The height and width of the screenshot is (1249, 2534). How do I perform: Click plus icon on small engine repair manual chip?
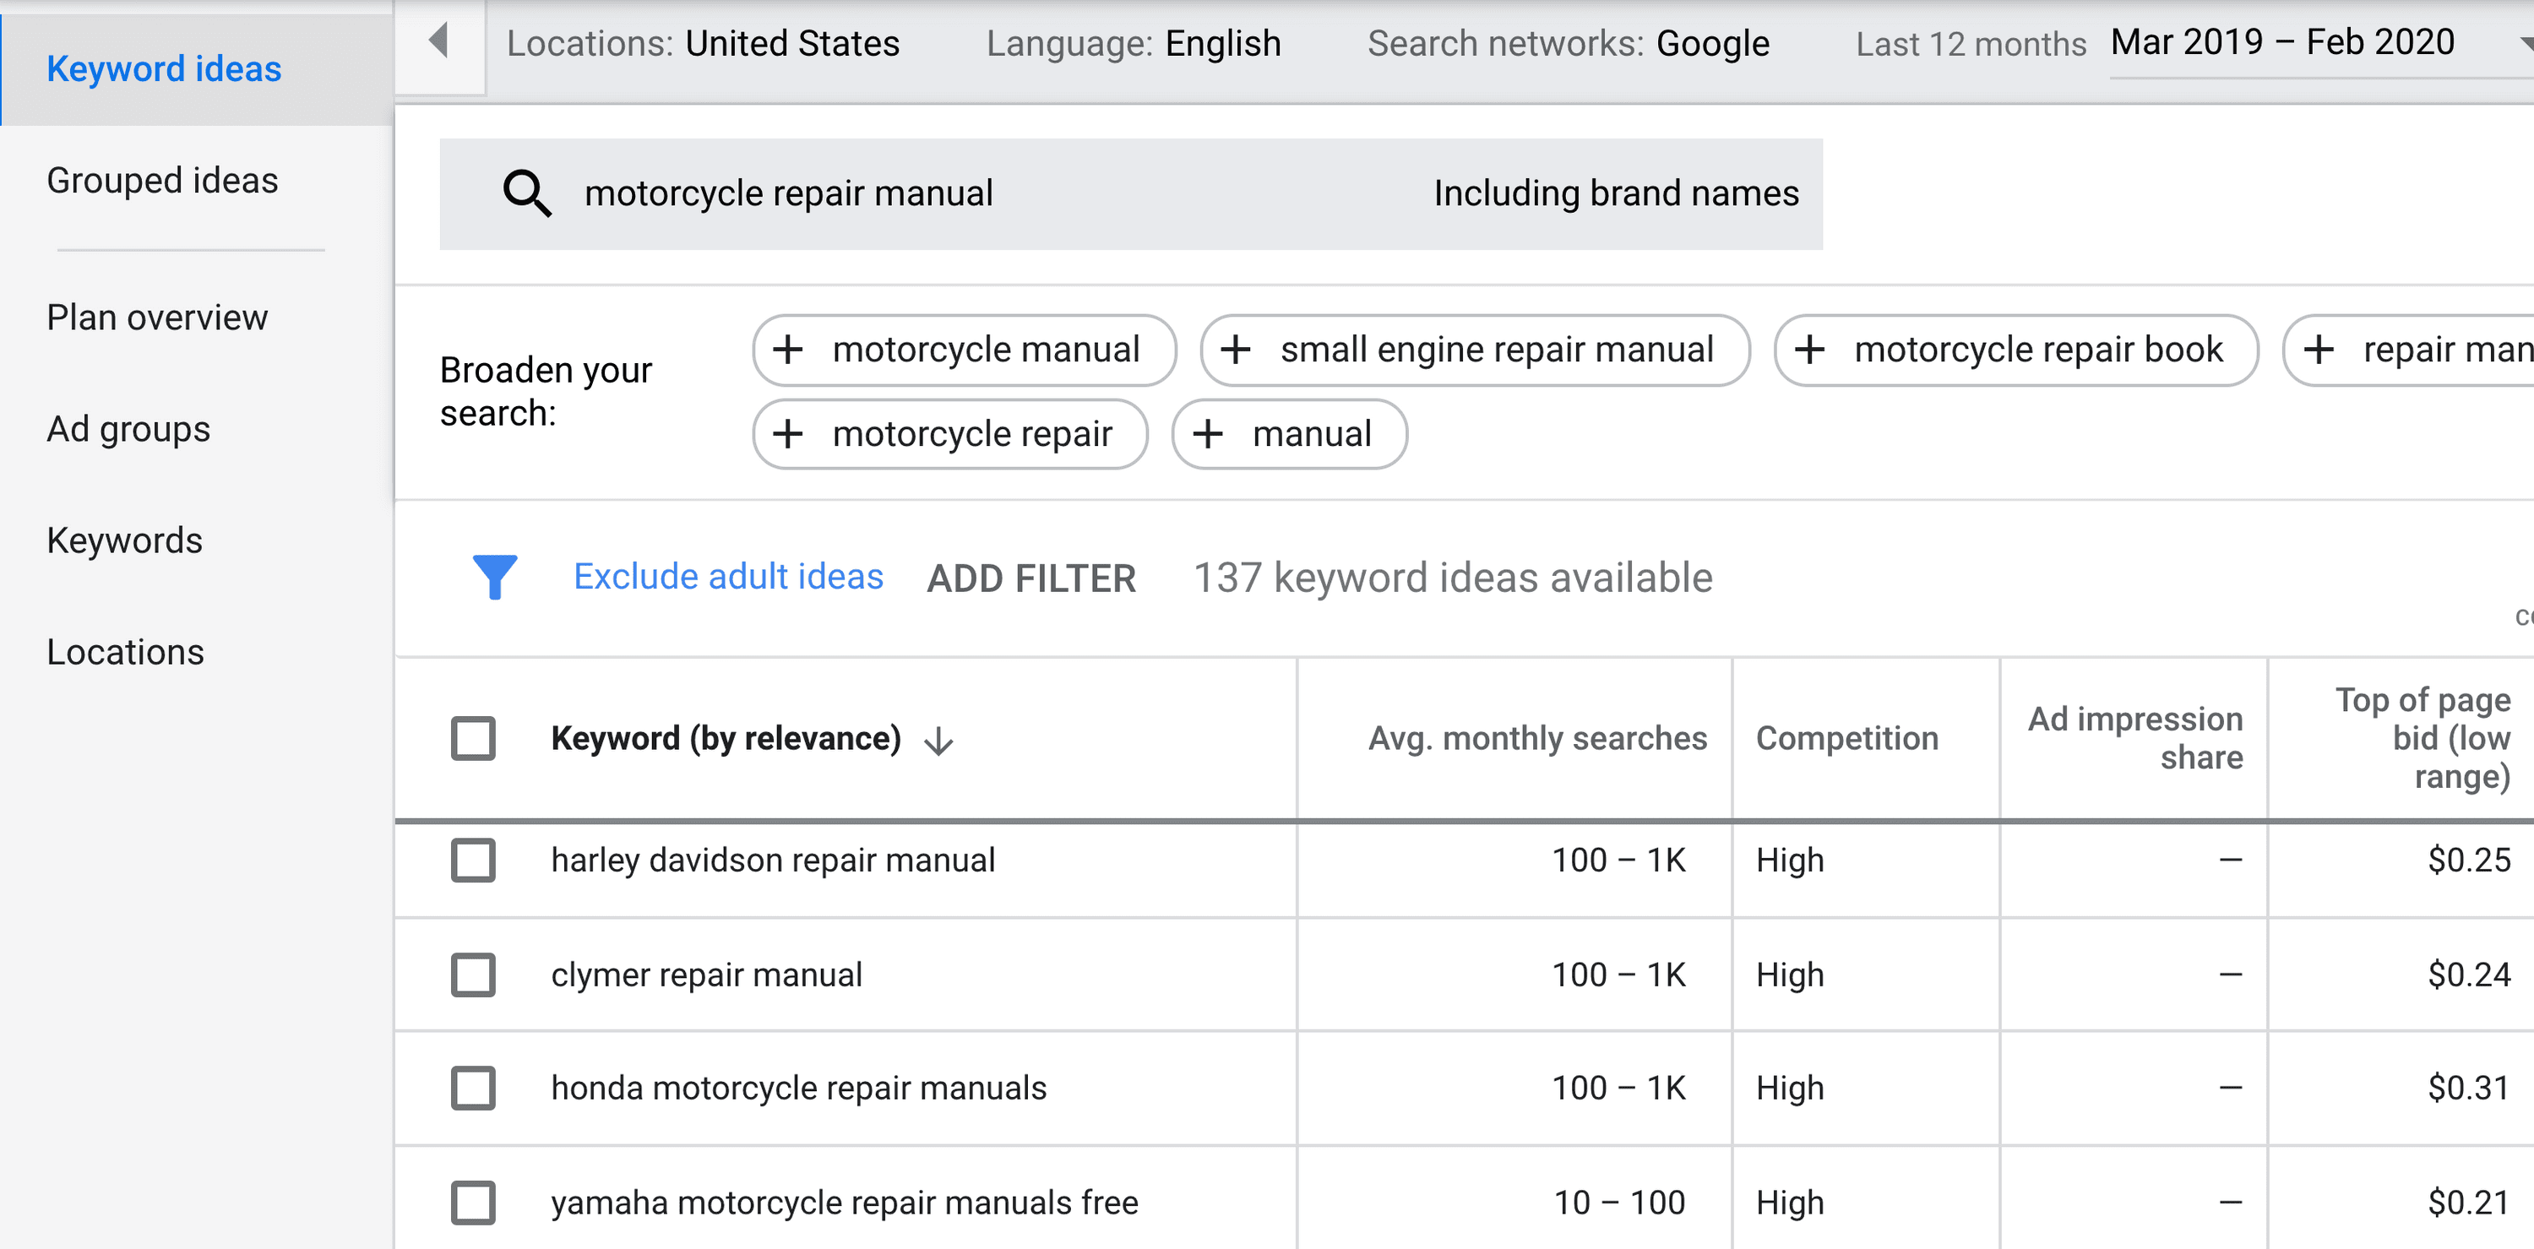coord(1235,349)
